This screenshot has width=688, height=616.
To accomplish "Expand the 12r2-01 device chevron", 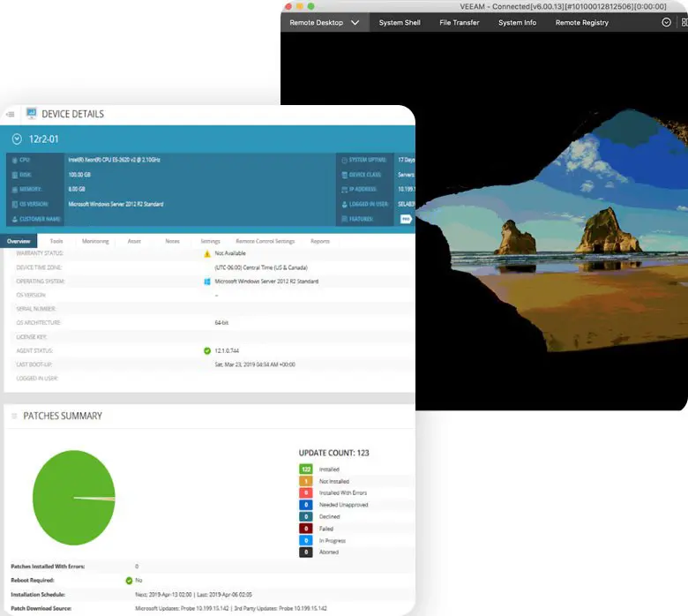I will [x=17, y=139].
